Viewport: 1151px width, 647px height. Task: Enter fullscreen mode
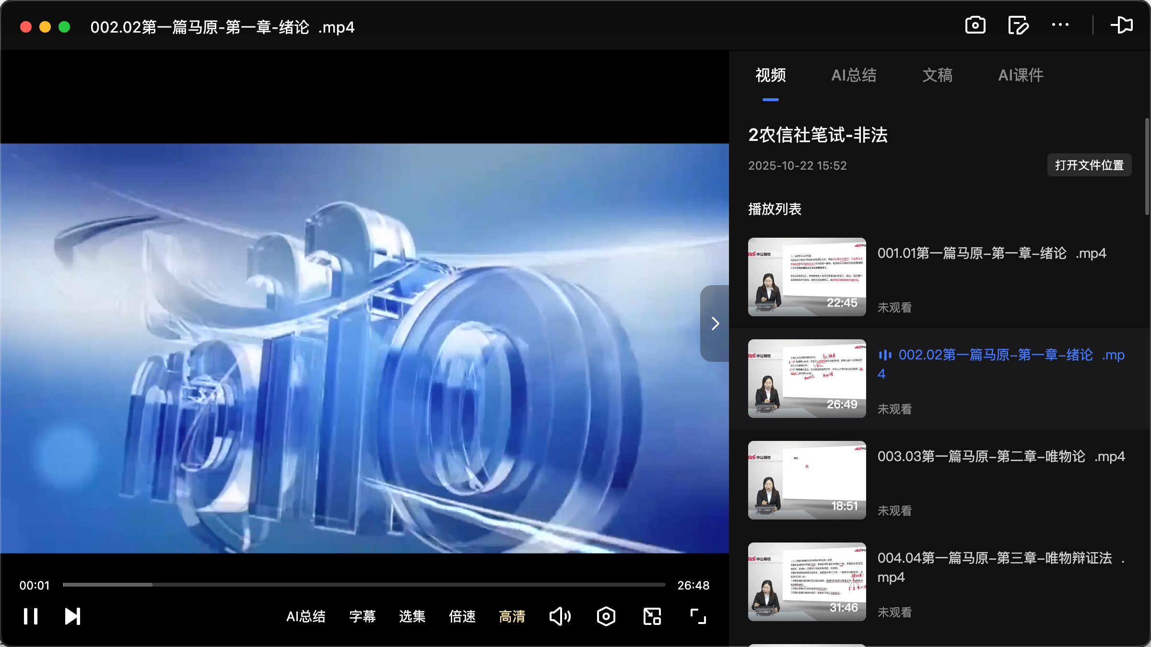[x=697, y=616]
